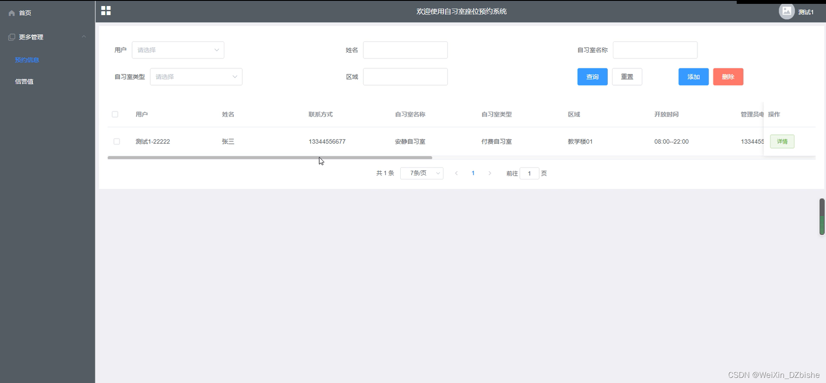Click the blue 添加 button

pyautogui.click(x=694, y=77)
